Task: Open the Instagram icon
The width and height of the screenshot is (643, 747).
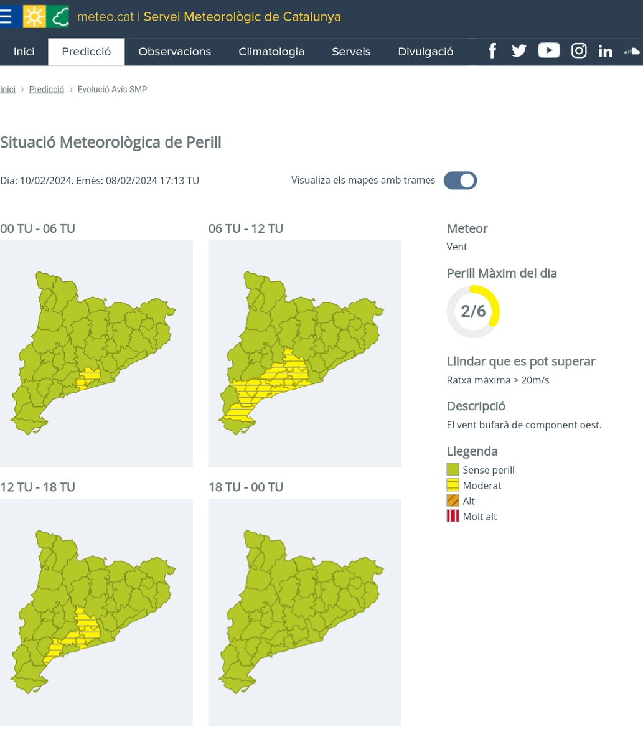Action: [x=579, y=51]
